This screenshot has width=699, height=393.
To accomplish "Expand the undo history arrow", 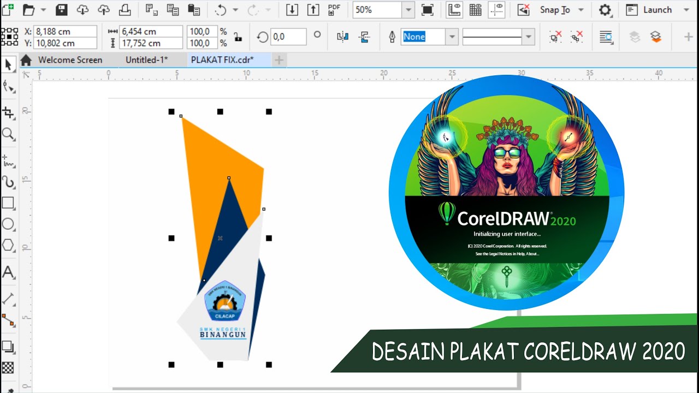I will pyautogui.click(x=235, y=10).
